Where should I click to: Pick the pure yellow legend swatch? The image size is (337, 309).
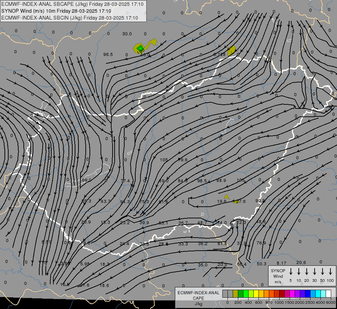[x=256, y=294]
